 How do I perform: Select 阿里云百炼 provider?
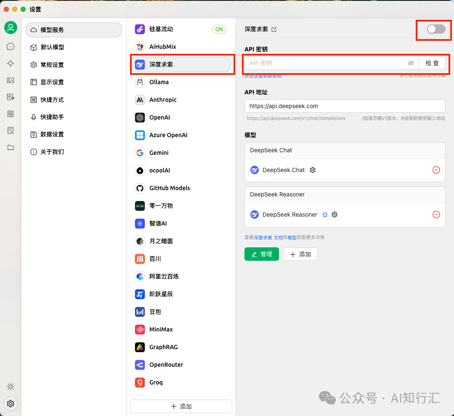pyautogui.click(x=181, y=276)
